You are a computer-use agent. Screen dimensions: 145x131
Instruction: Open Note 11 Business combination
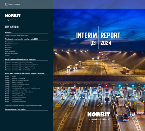click(14, 96)
